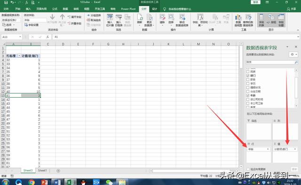
Task: Click the sign-in (登录) button
Action: (x=255, y=2)
